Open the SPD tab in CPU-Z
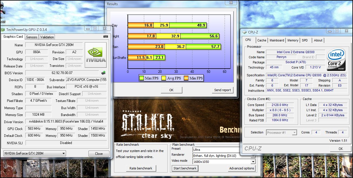Viewport: 353px width, 178px height. click(x=305, y=40)
